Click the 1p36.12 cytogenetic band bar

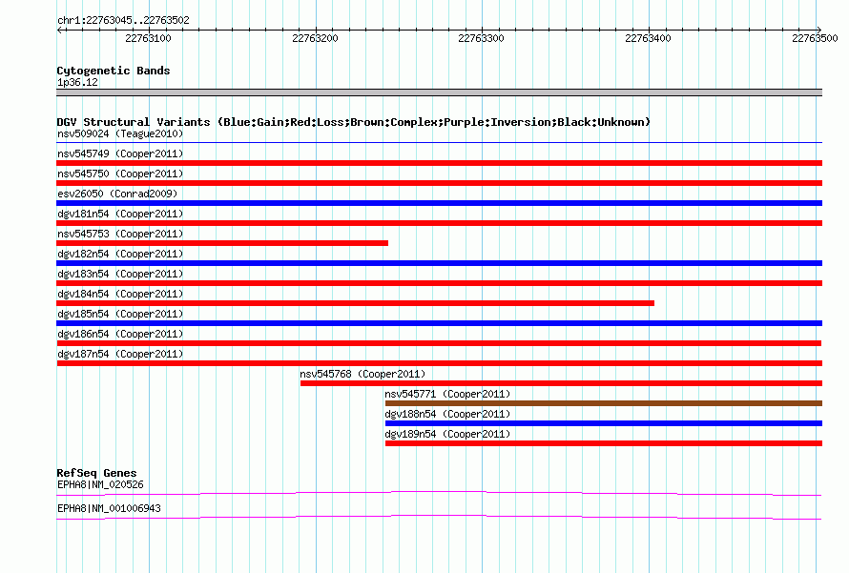pos(439,92)
